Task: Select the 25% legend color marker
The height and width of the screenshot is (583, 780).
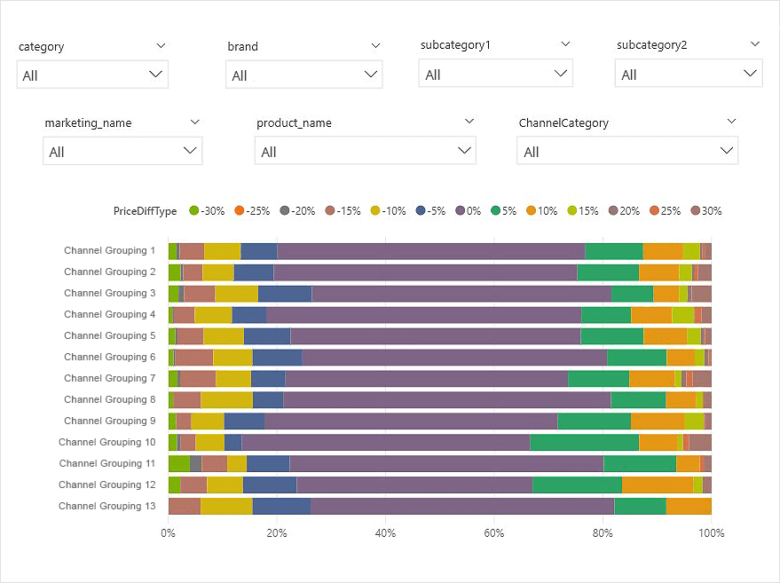Action: click(654, 210)
